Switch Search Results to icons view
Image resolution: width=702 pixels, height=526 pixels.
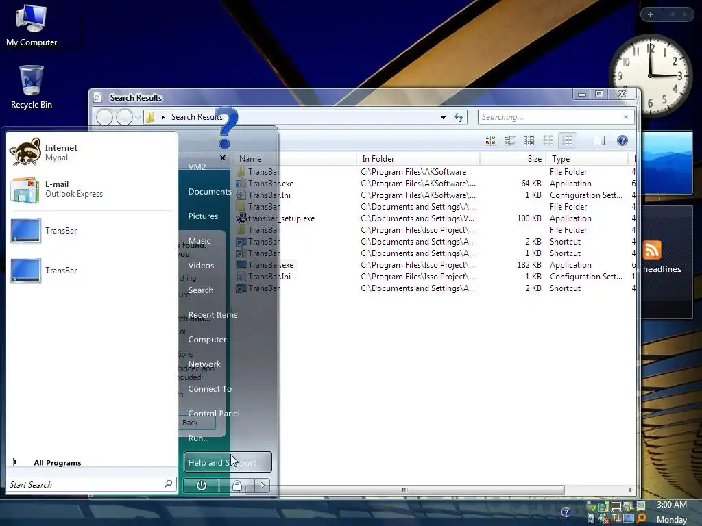(529, 140)
